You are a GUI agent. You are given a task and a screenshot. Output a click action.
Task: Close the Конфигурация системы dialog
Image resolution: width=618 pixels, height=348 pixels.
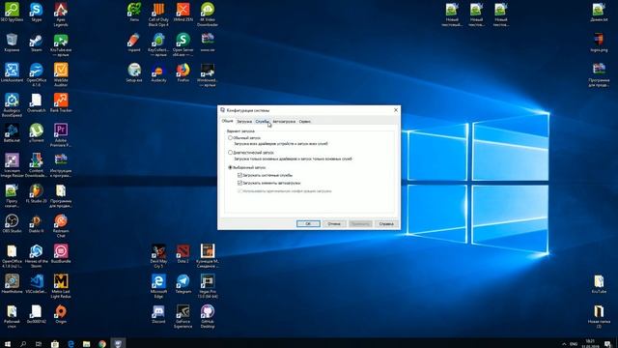[396, 110]
